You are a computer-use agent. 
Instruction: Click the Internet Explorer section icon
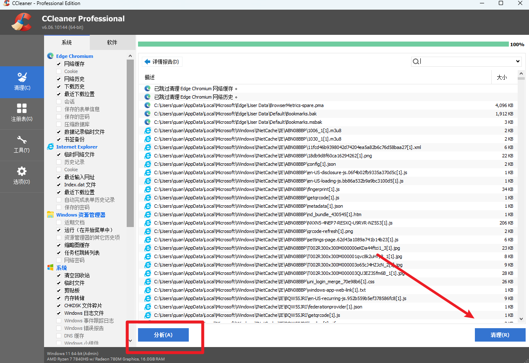pos(50,146)
